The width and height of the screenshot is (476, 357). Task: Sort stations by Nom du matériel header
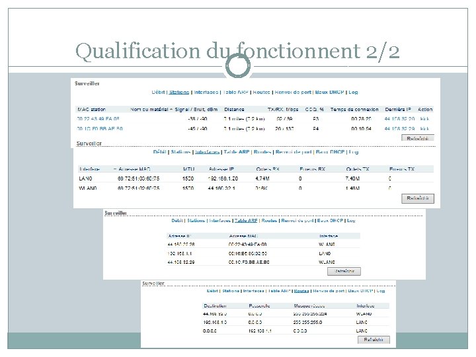click(149, 109)
